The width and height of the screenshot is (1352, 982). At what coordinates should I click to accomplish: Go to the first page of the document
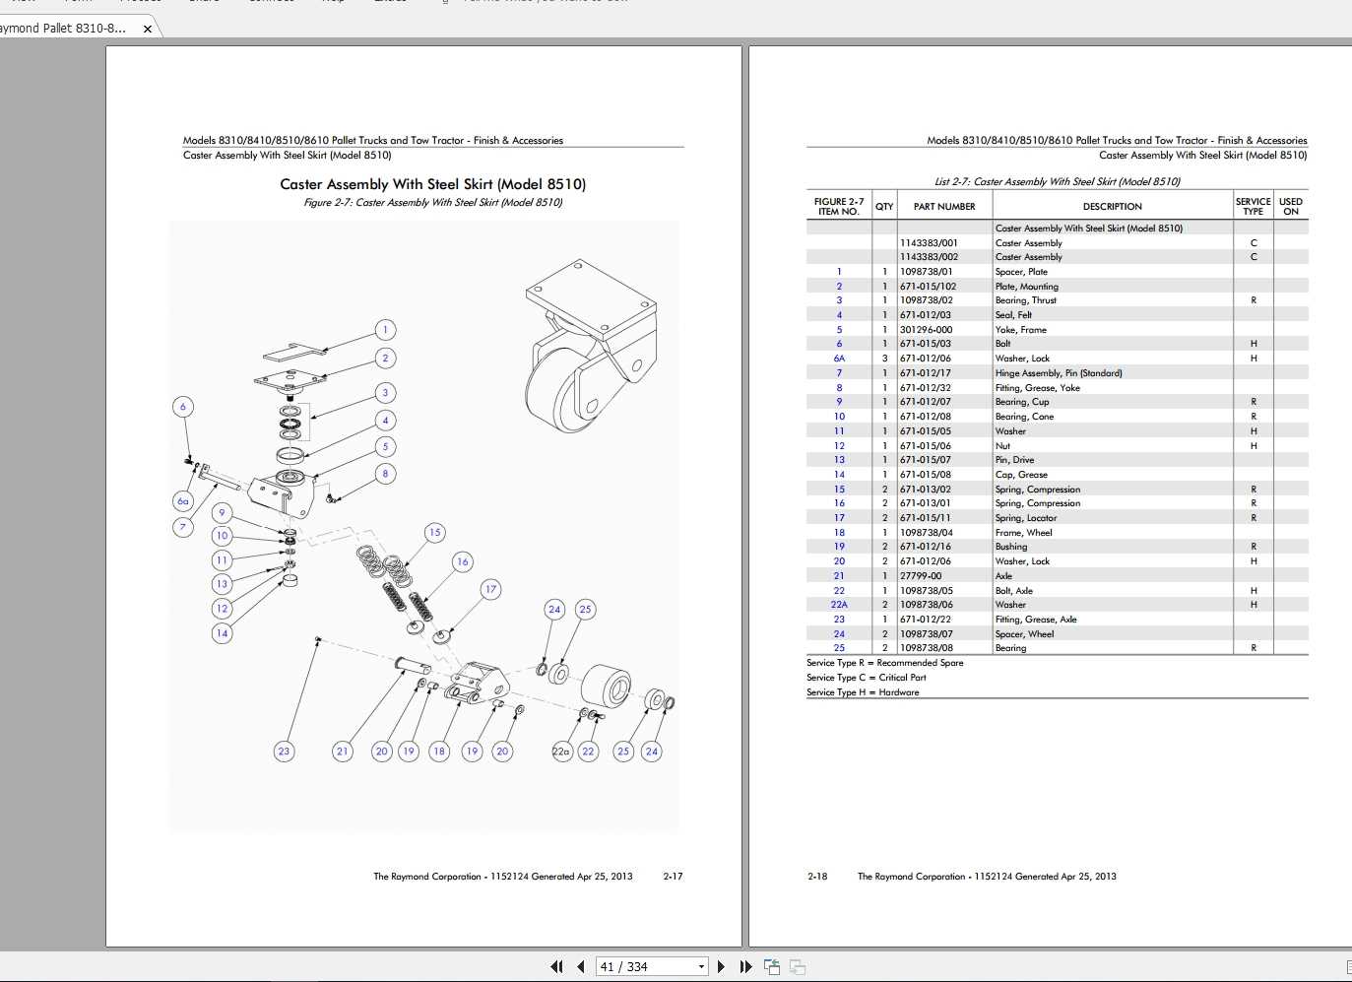coord(556,966)
